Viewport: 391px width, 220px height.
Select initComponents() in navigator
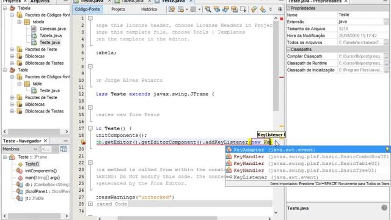point(41,171)
